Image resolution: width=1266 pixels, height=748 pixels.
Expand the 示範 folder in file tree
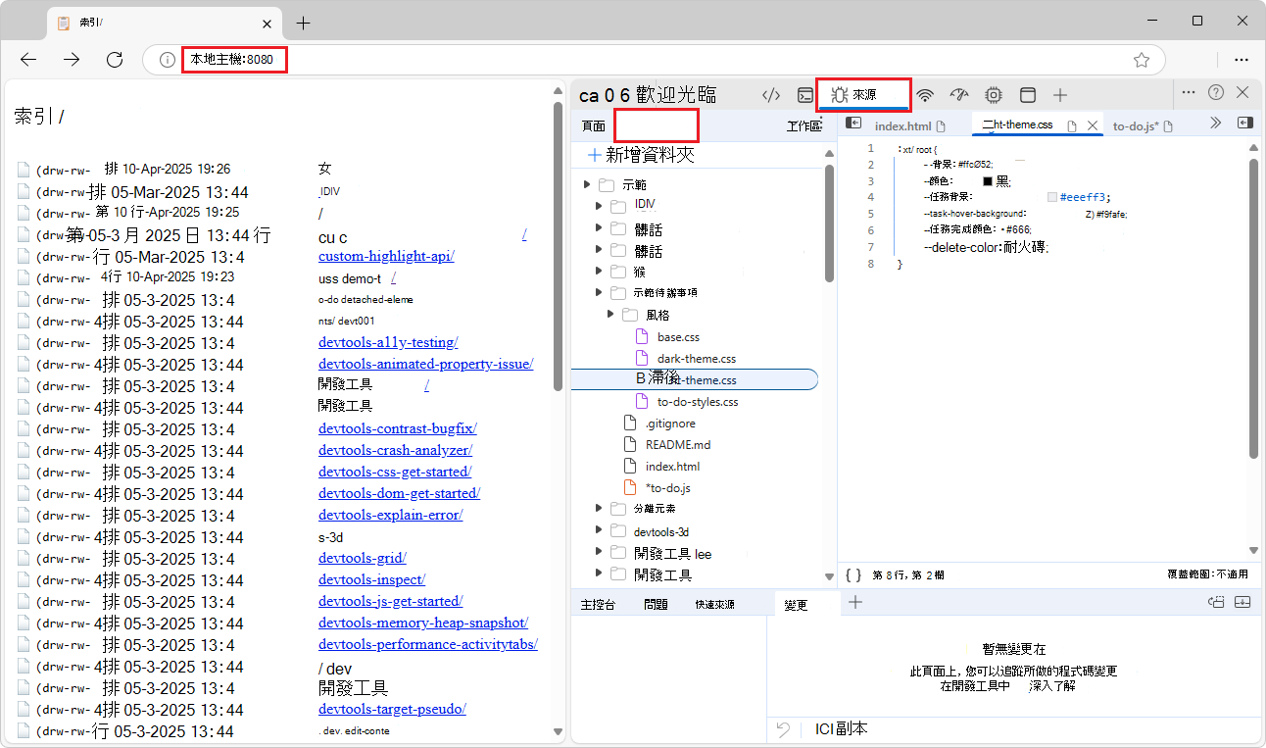[x=587, y=183]
